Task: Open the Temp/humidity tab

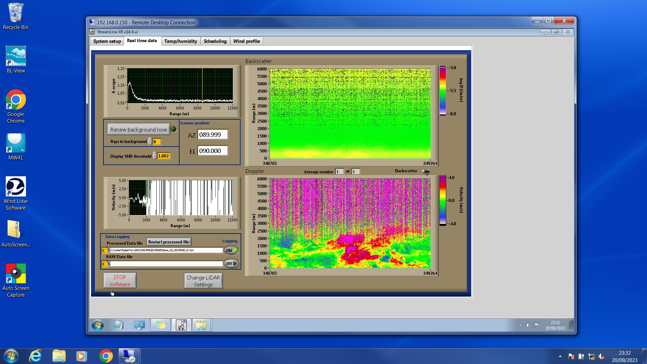Action: [181, 41]
